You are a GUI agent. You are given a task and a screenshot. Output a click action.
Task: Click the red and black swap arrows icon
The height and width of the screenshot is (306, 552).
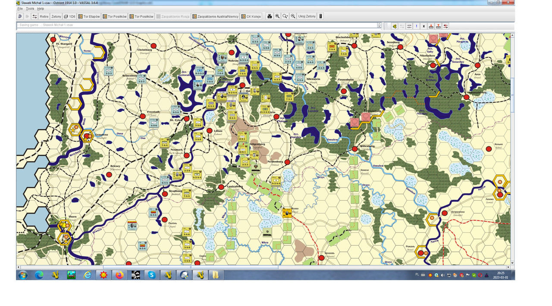click(445, 26)
